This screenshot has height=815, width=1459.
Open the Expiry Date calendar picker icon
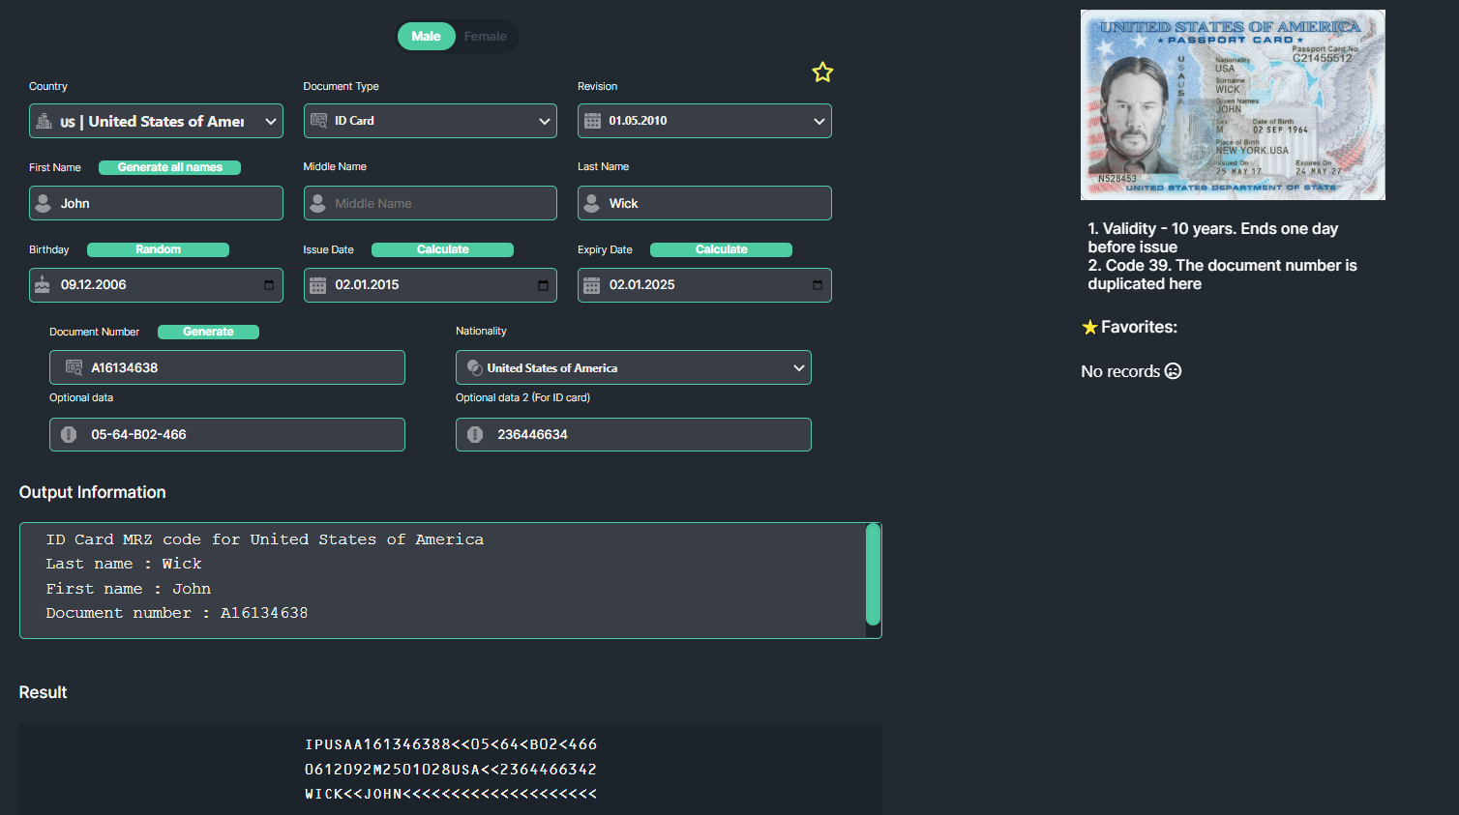coord(818,285)
